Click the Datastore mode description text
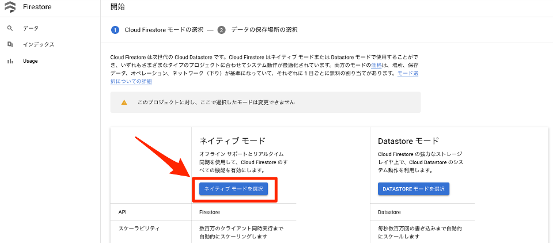Viewport: 553px width, 243px height. click(x=420, y=162)
